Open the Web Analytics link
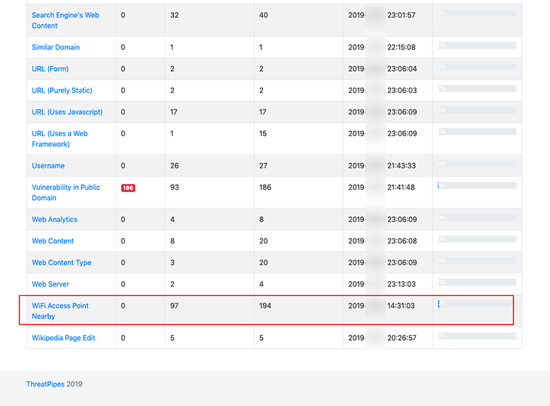 point(54,219)
